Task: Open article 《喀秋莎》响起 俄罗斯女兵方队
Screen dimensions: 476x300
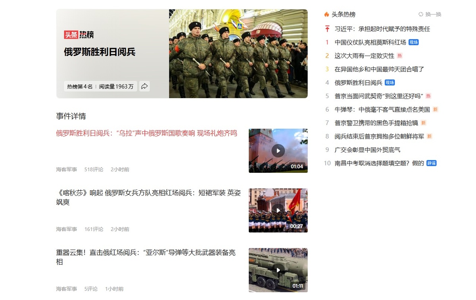Action: tap(148, 197)
